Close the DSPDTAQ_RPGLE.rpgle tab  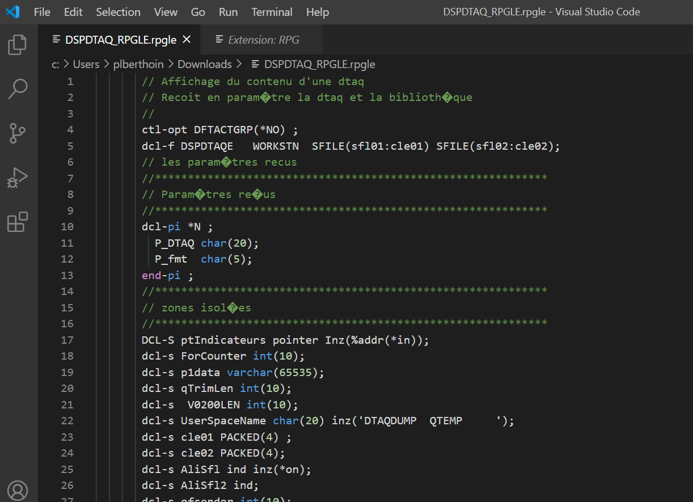[187, 40]
